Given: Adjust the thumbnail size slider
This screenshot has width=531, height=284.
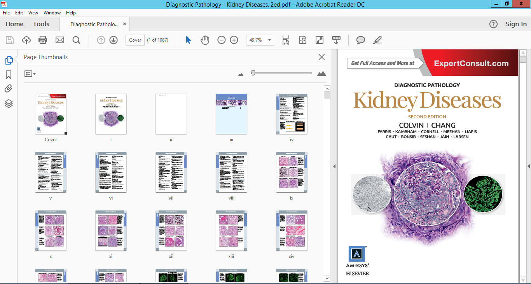Looking at the screenshot, I should click(253, 73).
